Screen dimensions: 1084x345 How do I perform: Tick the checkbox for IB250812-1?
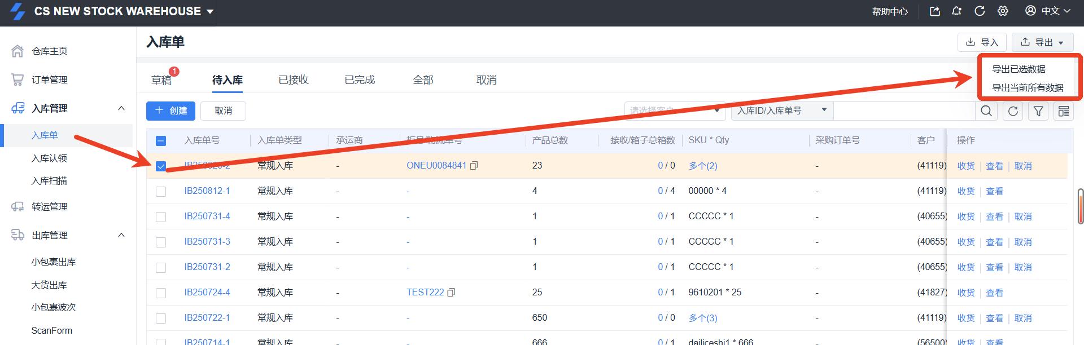click(161, 192)
